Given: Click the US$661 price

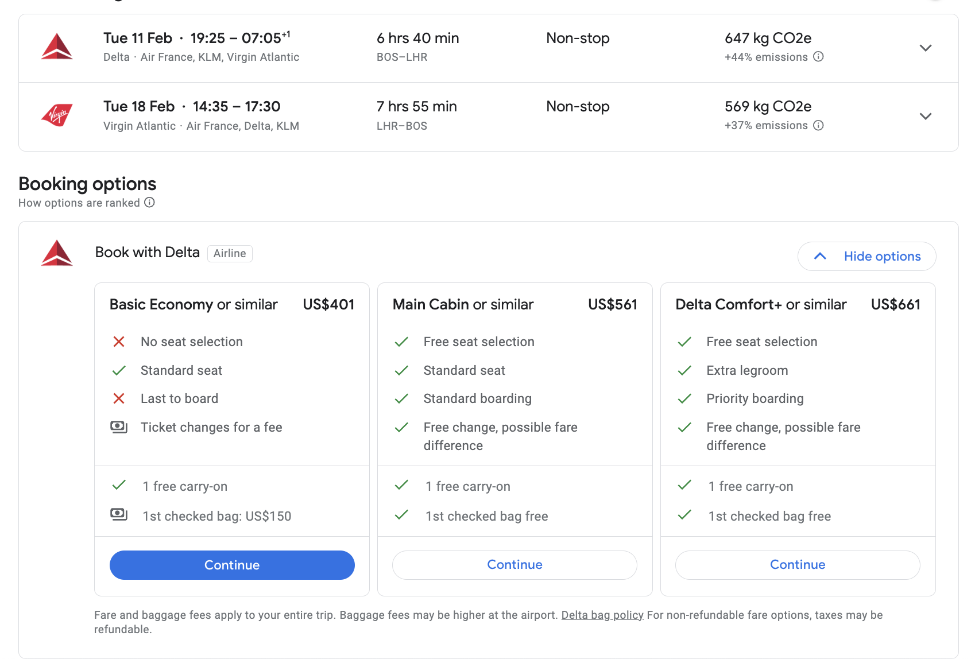Looking at the screenshot, I should pos(896,304).
